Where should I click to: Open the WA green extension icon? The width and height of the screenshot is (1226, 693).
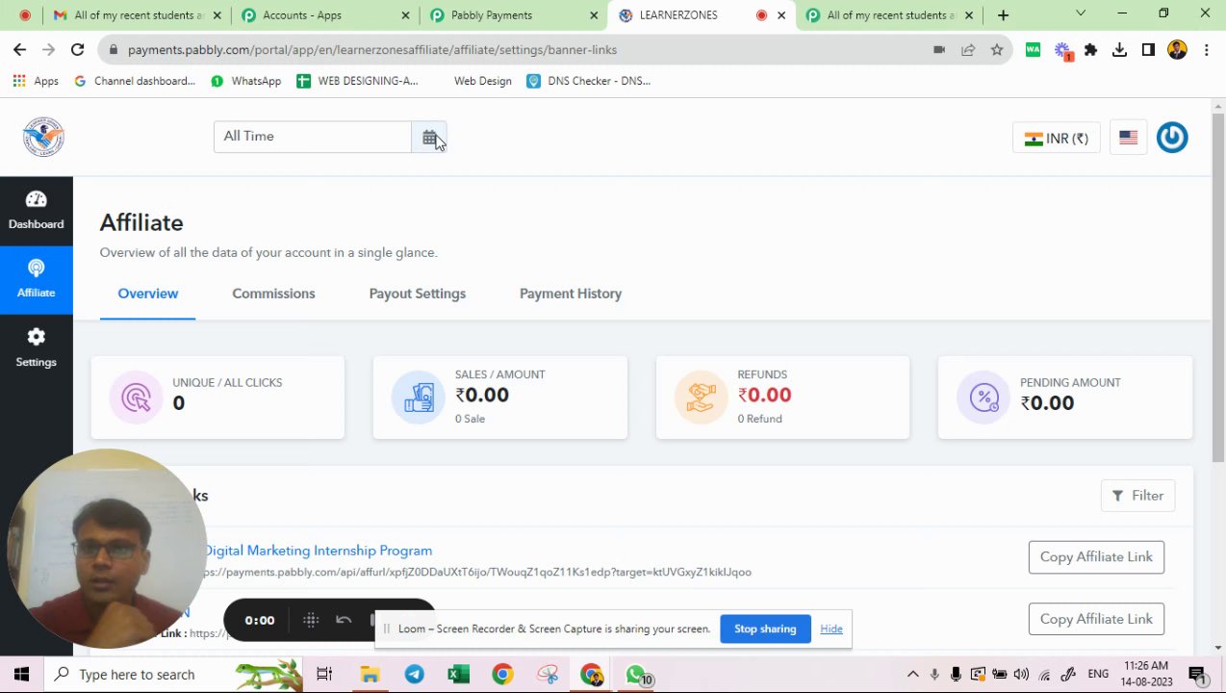point(1033,50)
